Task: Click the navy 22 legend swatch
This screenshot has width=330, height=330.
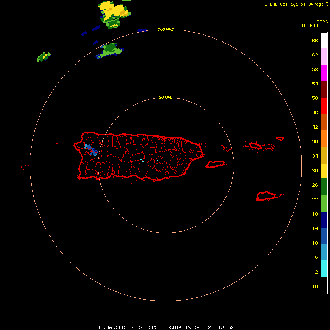Action: tap(324, 220)
